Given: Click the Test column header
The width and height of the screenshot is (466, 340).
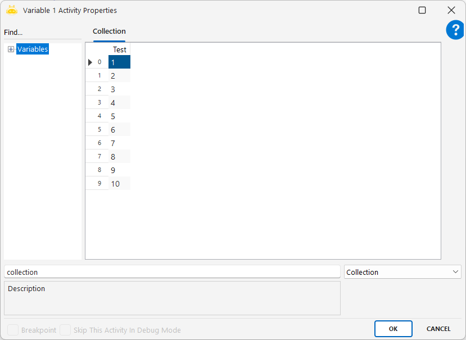Looking at the screenshot, I should [119, 49].
